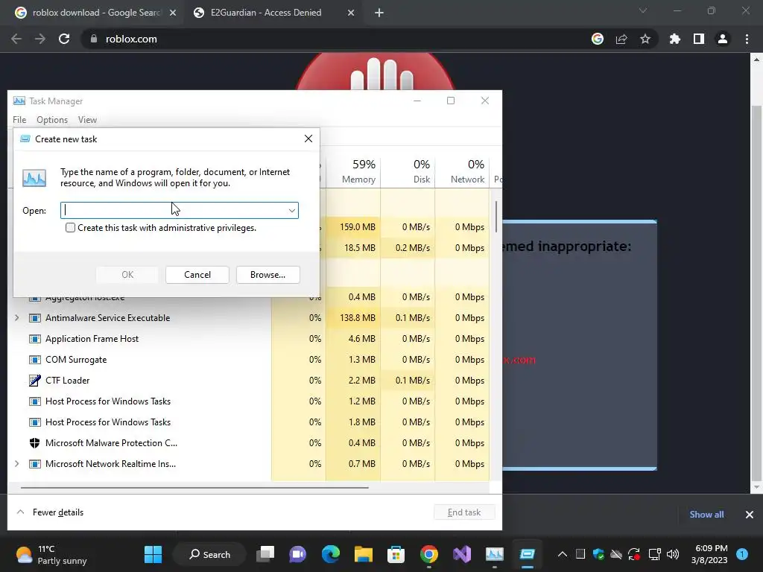Click Application Frame Host process icon

point(34,339)
